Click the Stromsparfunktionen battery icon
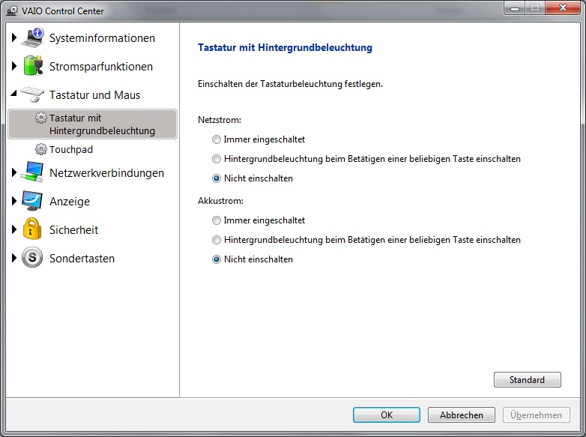 [x=33, y=66]
